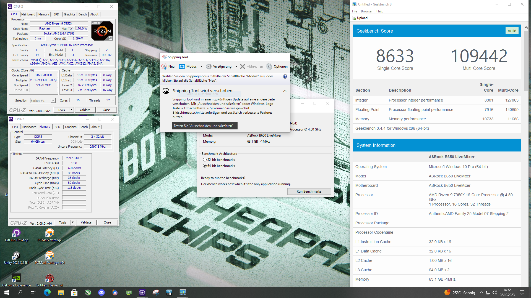Click Close in top CPU-Z window

click(x=106, y=110)
